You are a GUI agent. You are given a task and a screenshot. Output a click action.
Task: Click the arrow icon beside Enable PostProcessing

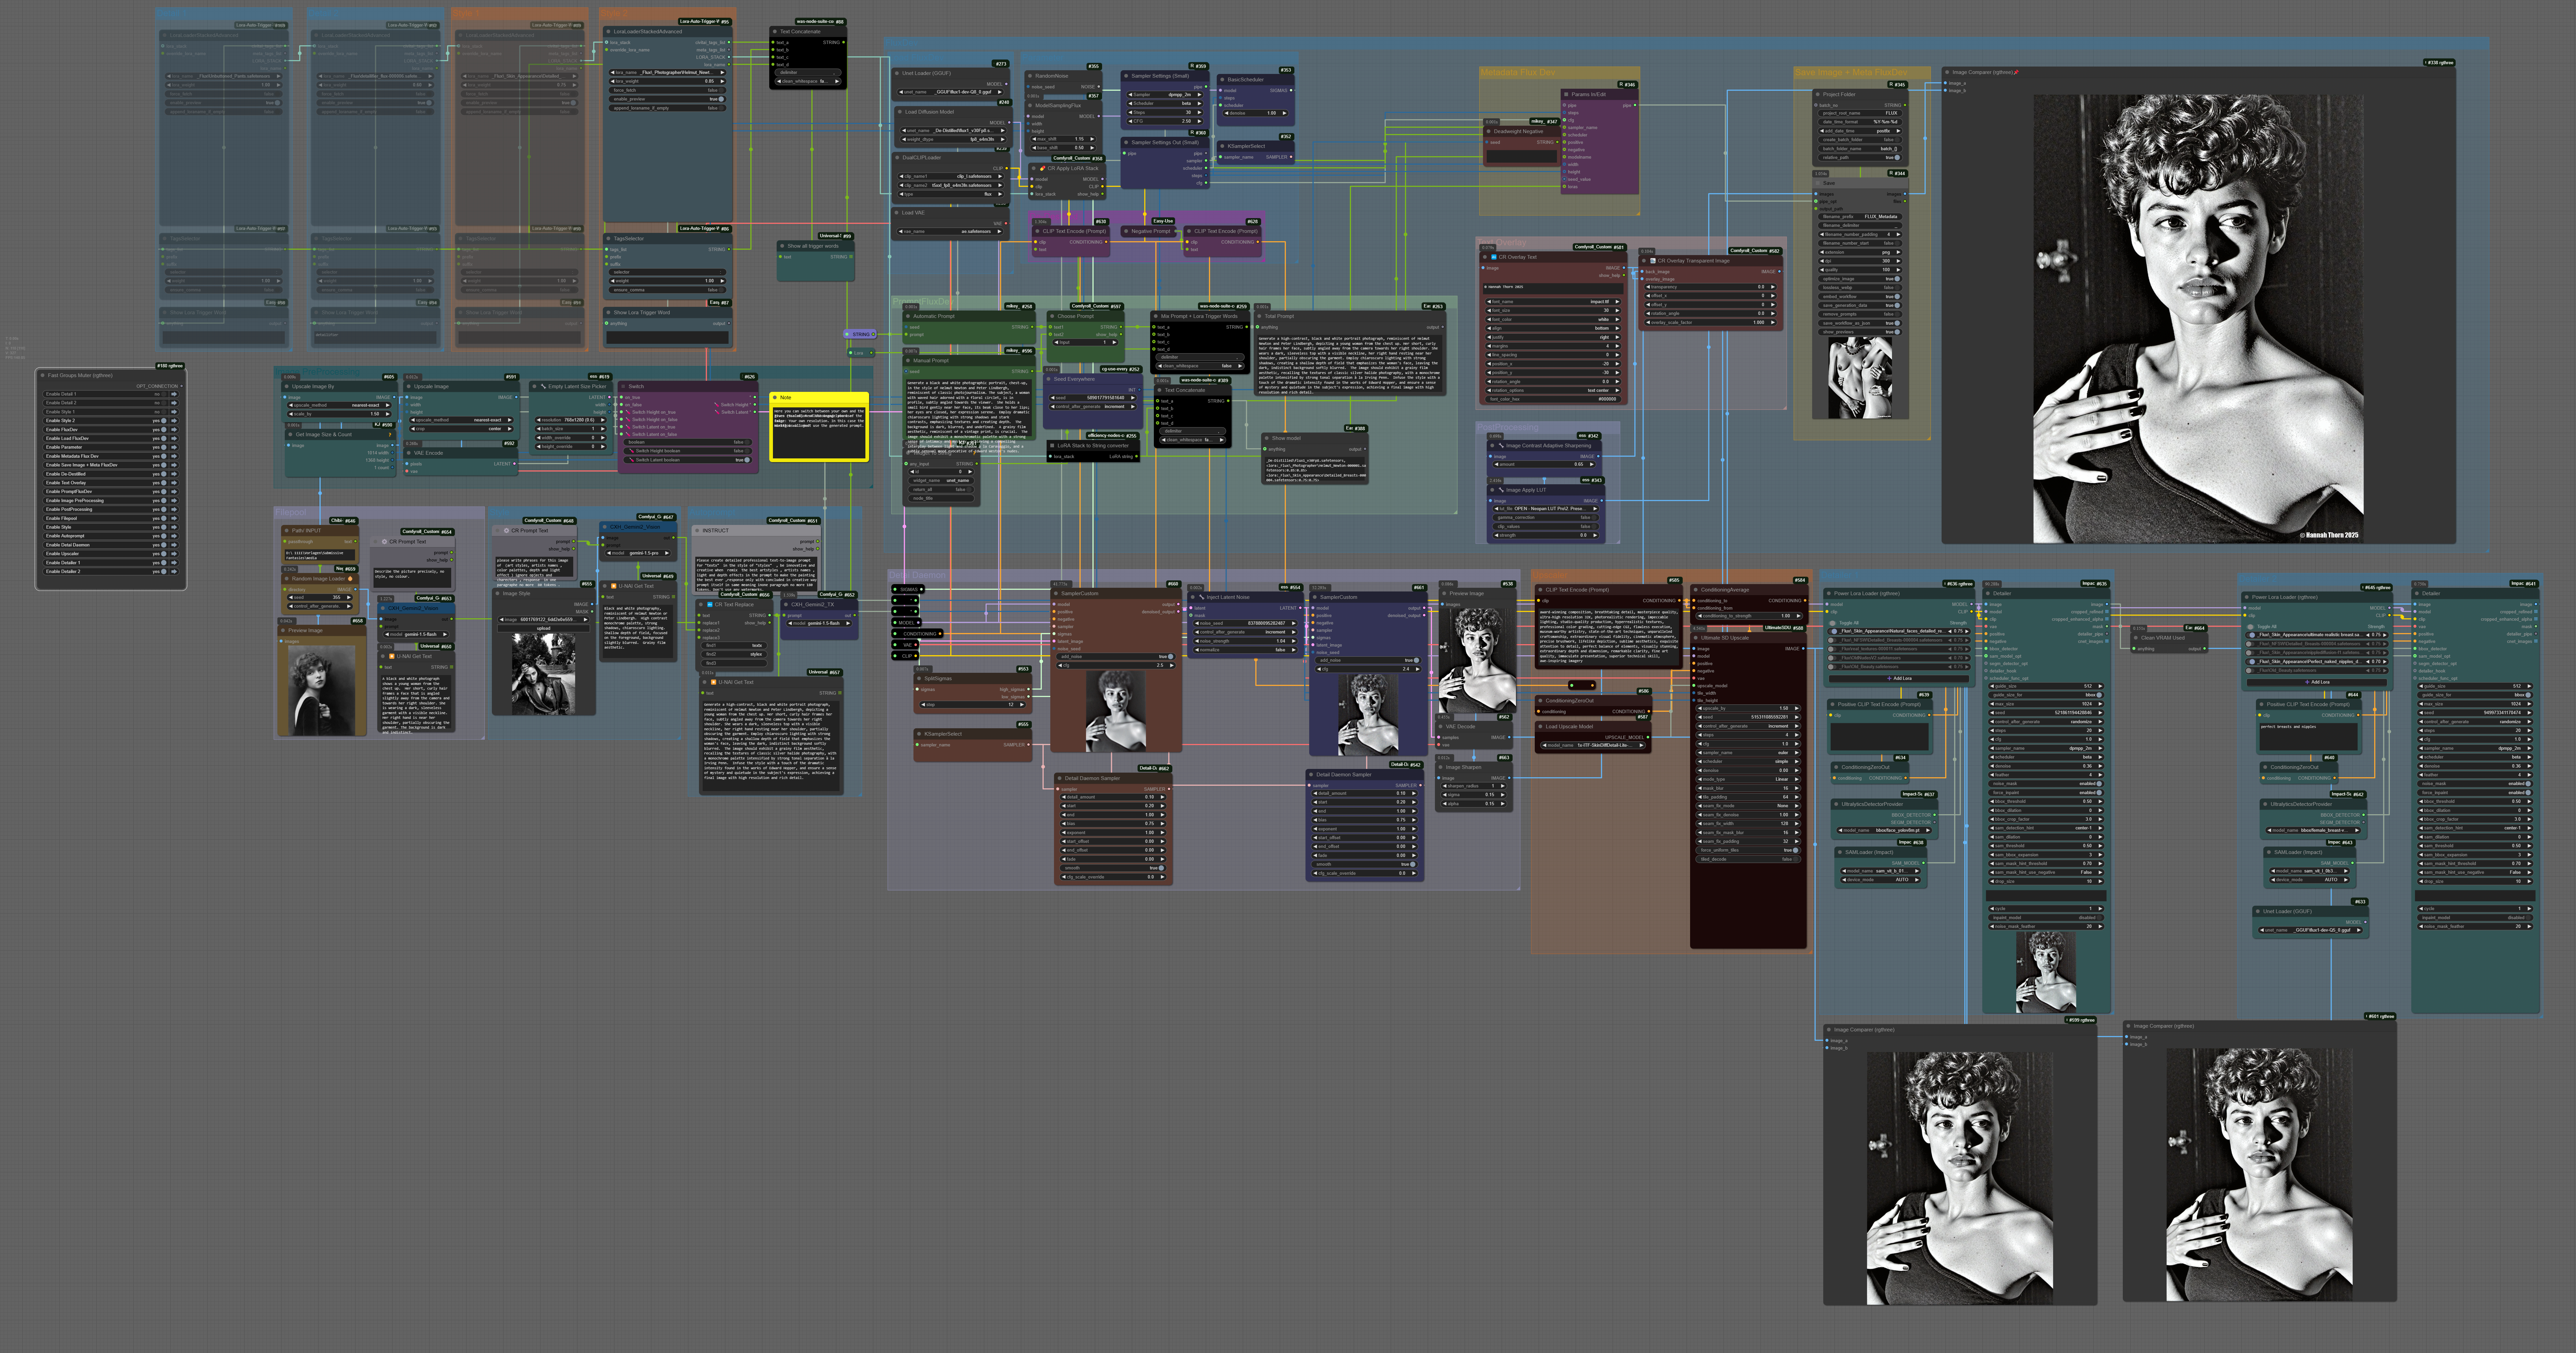point(174,509)
